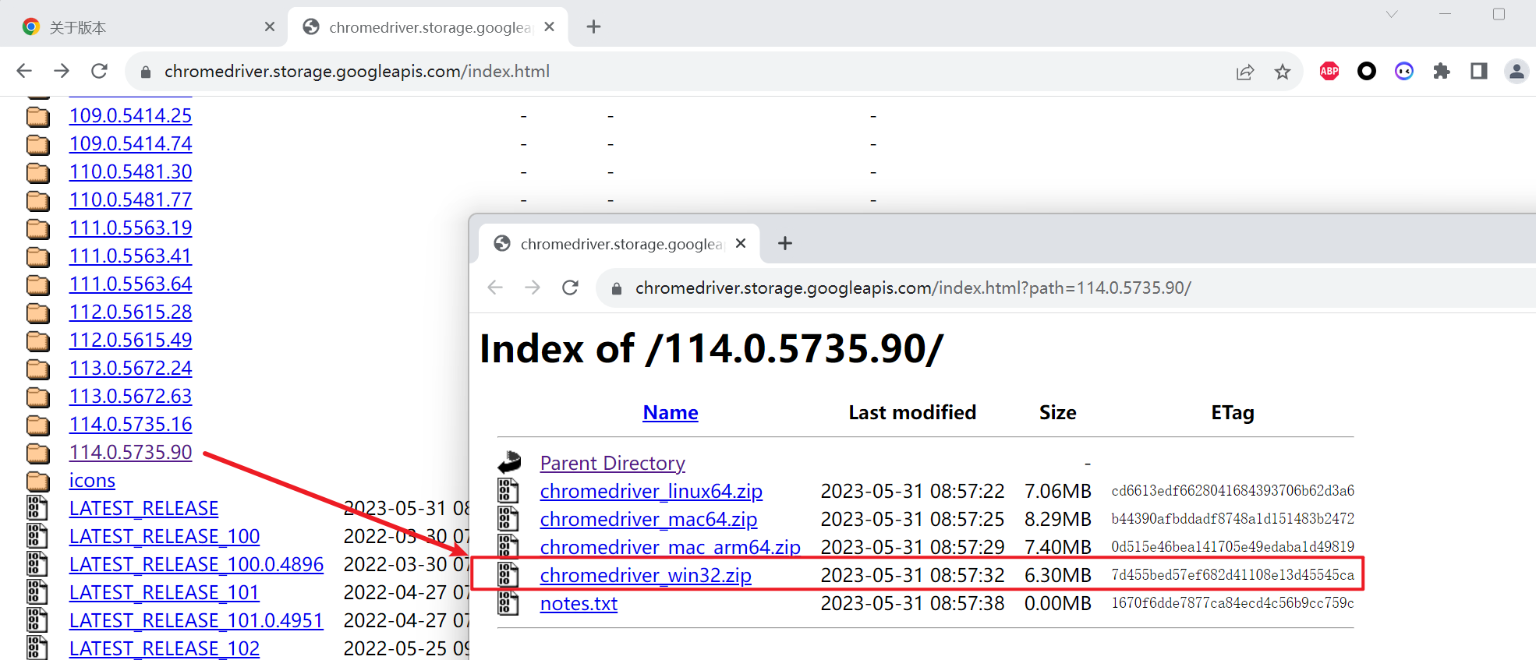Select the chromedriver.storage tab in inset window

pos(620,244)
